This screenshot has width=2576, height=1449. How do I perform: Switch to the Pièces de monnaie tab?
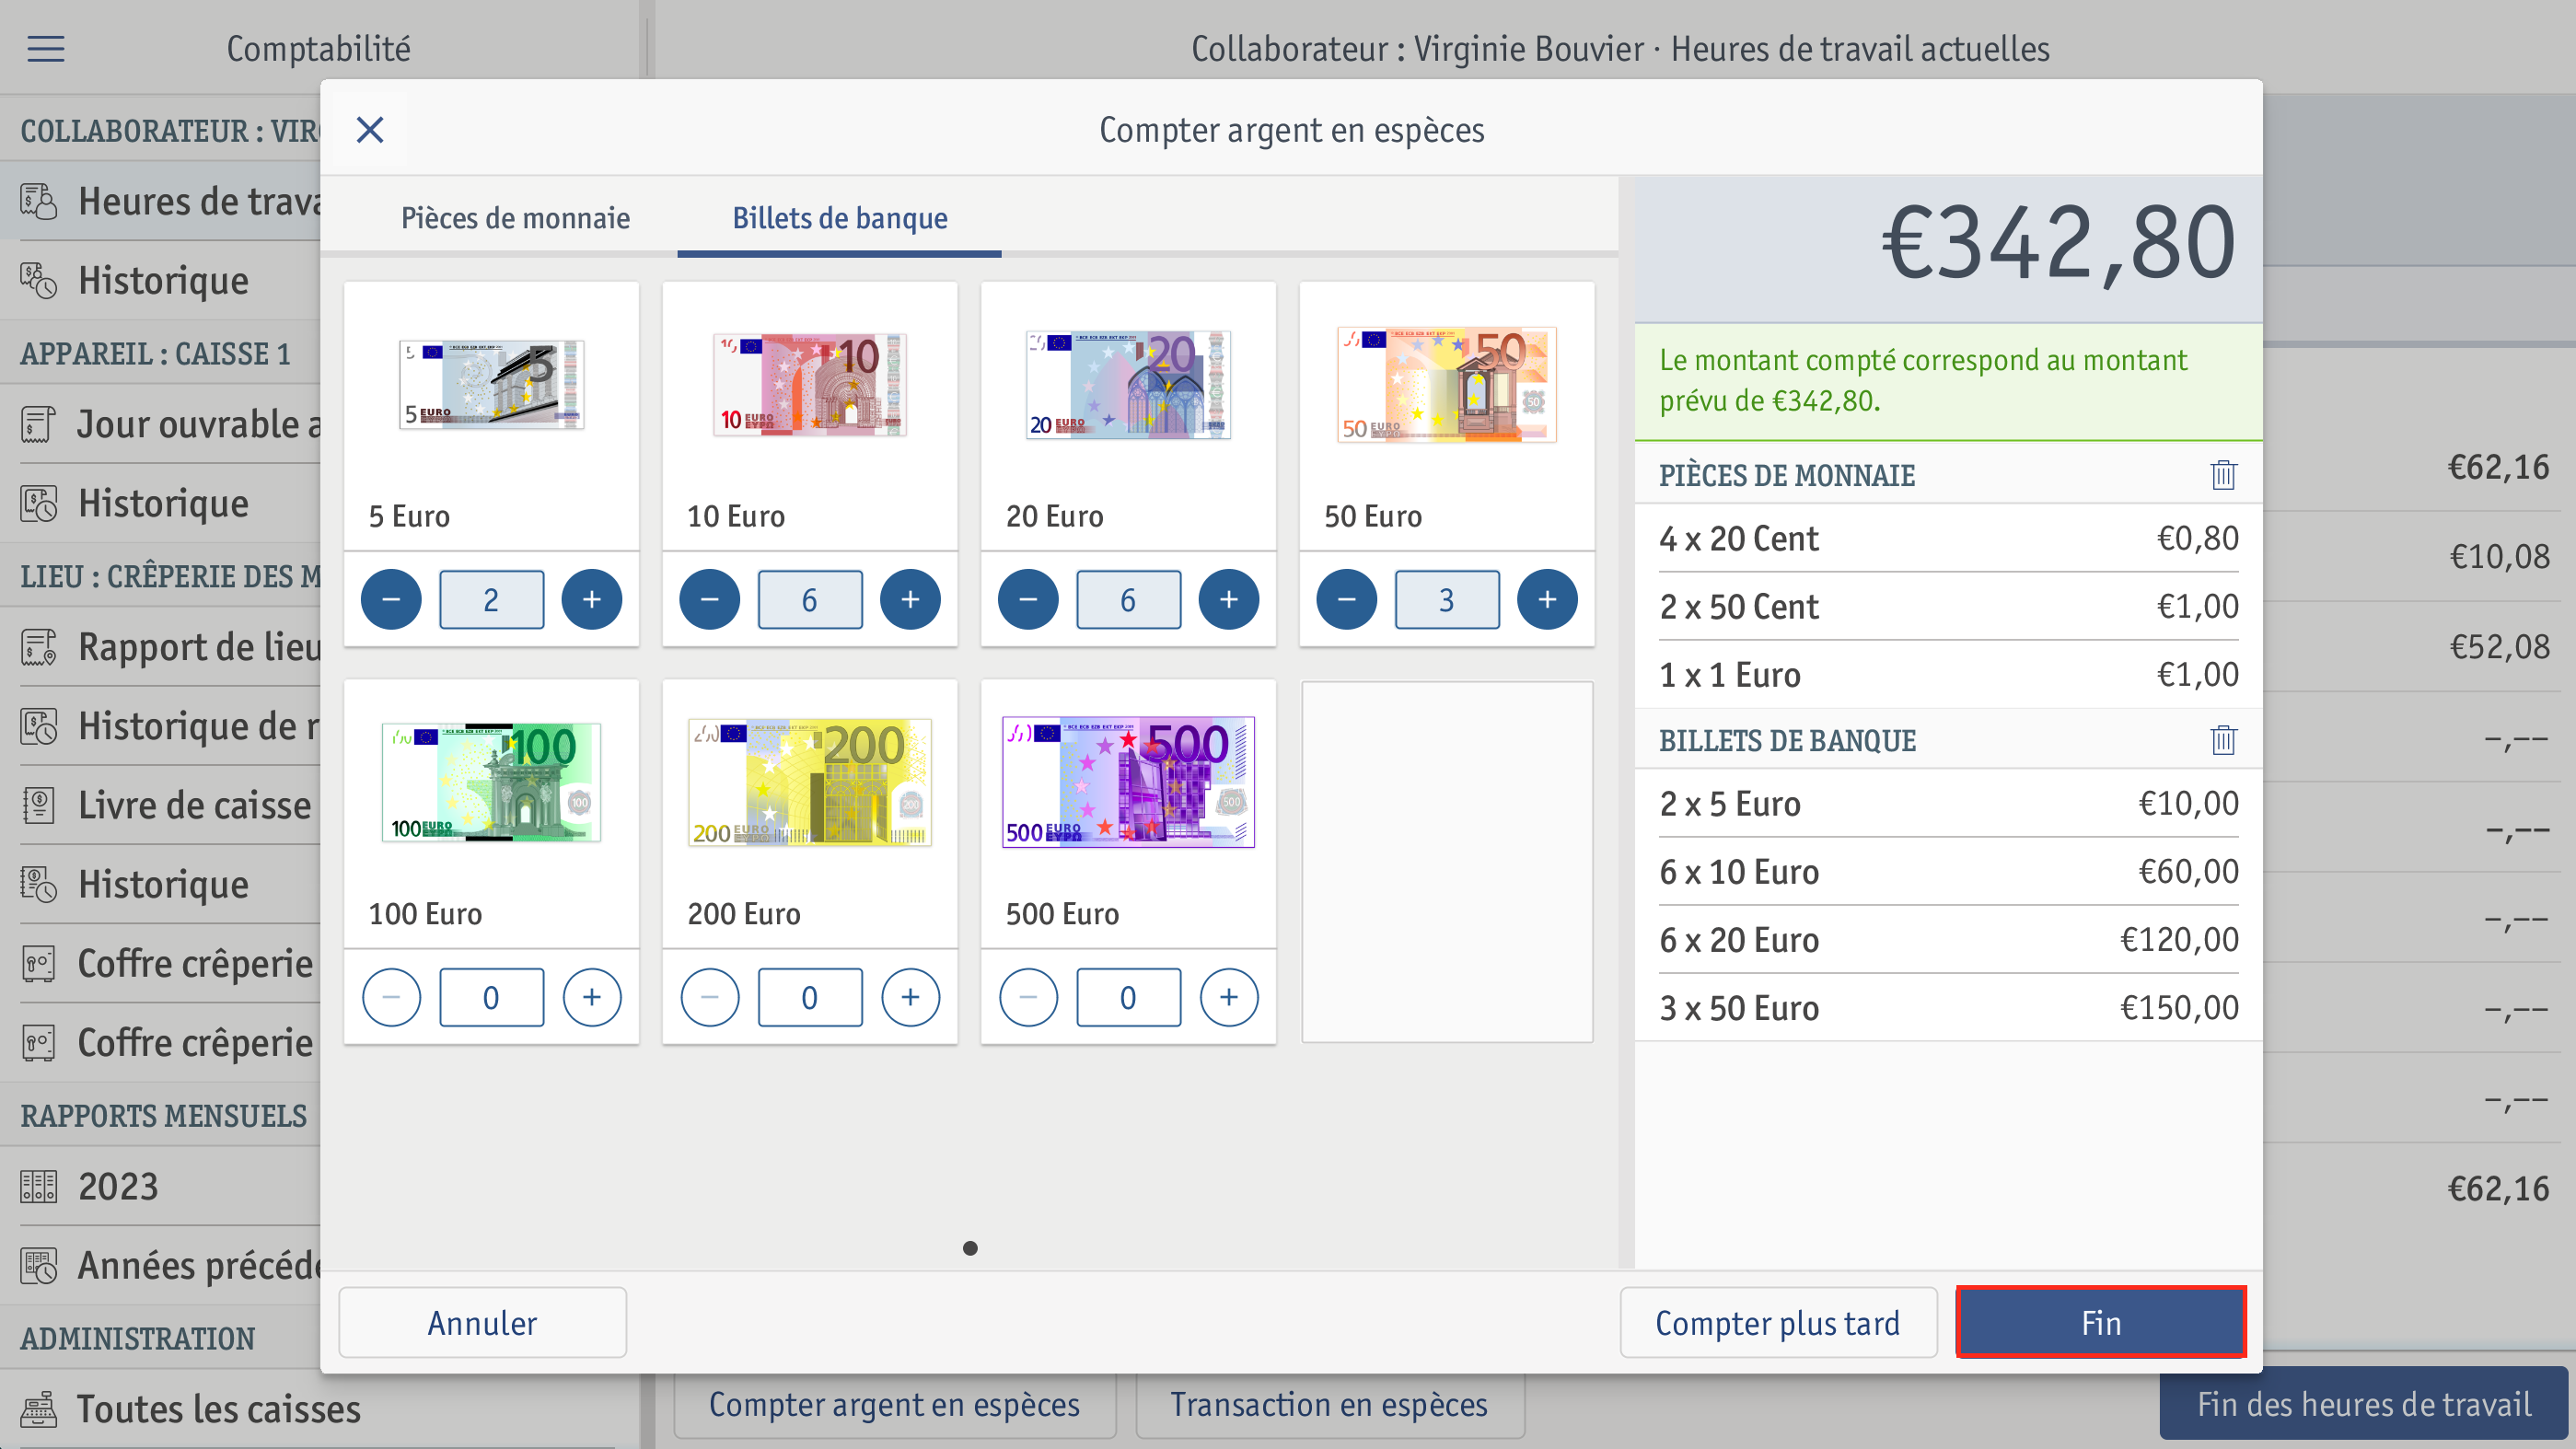[515, 218]
